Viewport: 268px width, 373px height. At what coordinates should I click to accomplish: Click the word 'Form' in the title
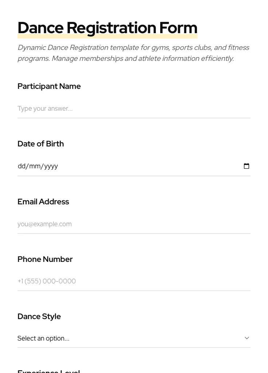(178, 28)
